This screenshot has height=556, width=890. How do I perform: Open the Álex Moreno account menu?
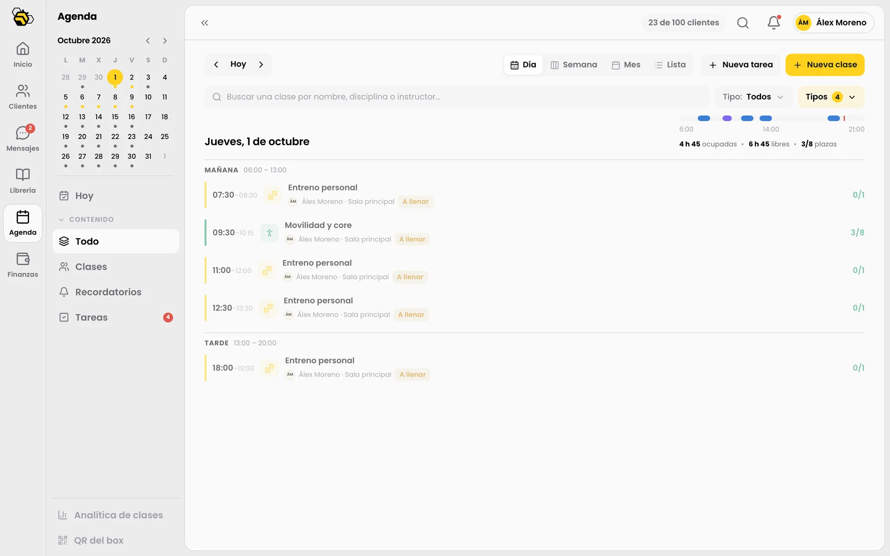click(x=834, y=23)
